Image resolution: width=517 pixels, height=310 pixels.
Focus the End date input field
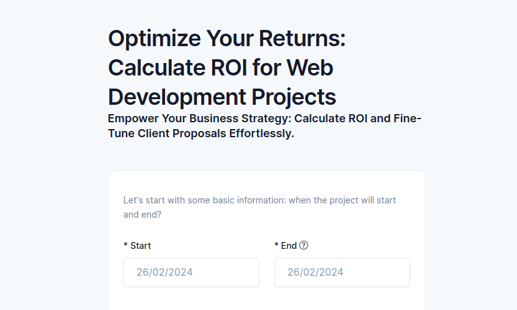tap(342, 272)
